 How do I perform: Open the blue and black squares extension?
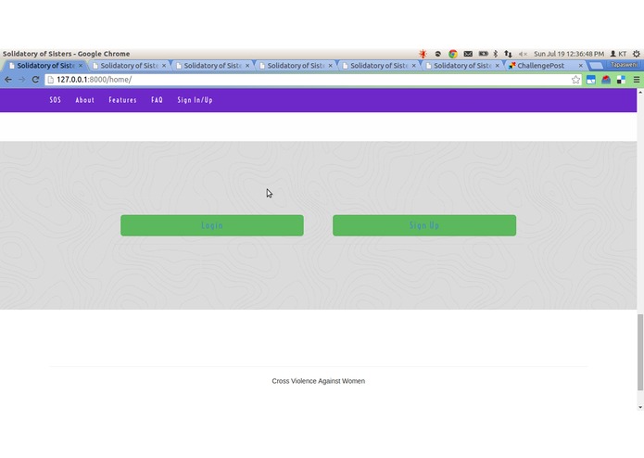[621, 80]
